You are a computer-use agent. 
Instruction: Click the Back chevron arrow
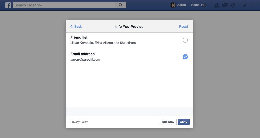pyautogui.click(x=71, y=26)
